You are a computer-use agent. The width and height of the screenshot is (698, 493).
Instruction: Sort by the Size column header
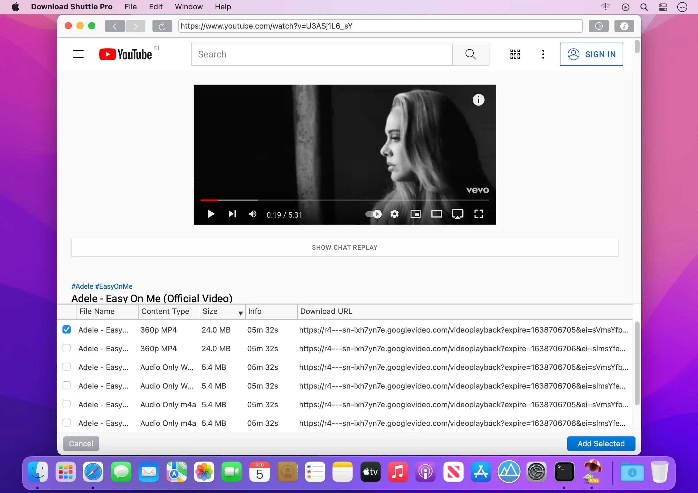coord(223,312)
